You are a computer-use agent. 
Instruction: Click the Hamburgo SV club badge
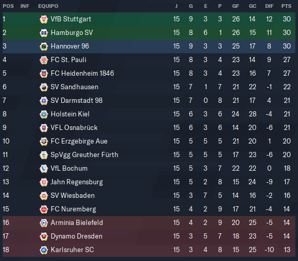[x=44, y=33]
